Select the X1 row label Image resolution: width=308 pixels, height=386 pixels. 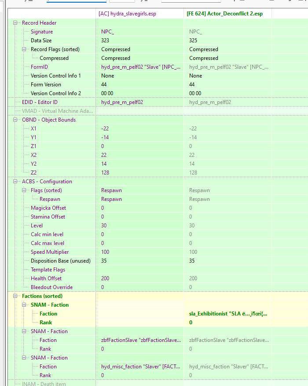click(33, 129)
